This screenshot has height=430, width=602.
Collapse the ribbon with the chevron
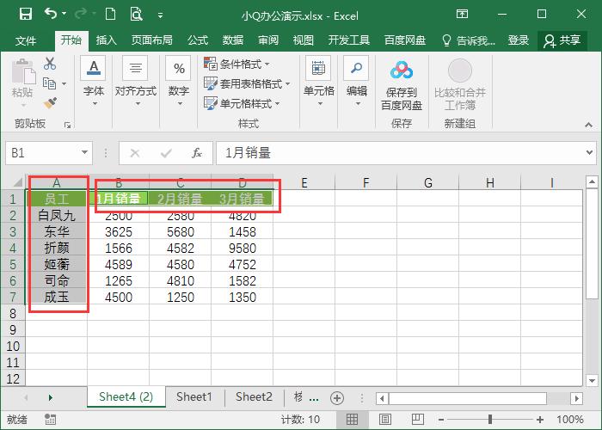(588, 126)
